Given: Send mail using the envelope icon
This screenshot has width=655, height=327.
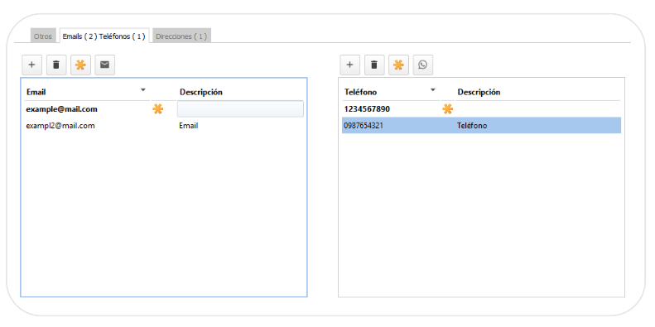Looking at the screenshot, I should click(x=105, y=65).
